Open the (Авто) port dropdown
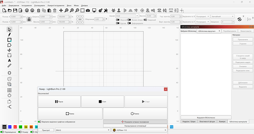Image resolution: width=254 pixels, height=134 pixels. coord(82,130)
